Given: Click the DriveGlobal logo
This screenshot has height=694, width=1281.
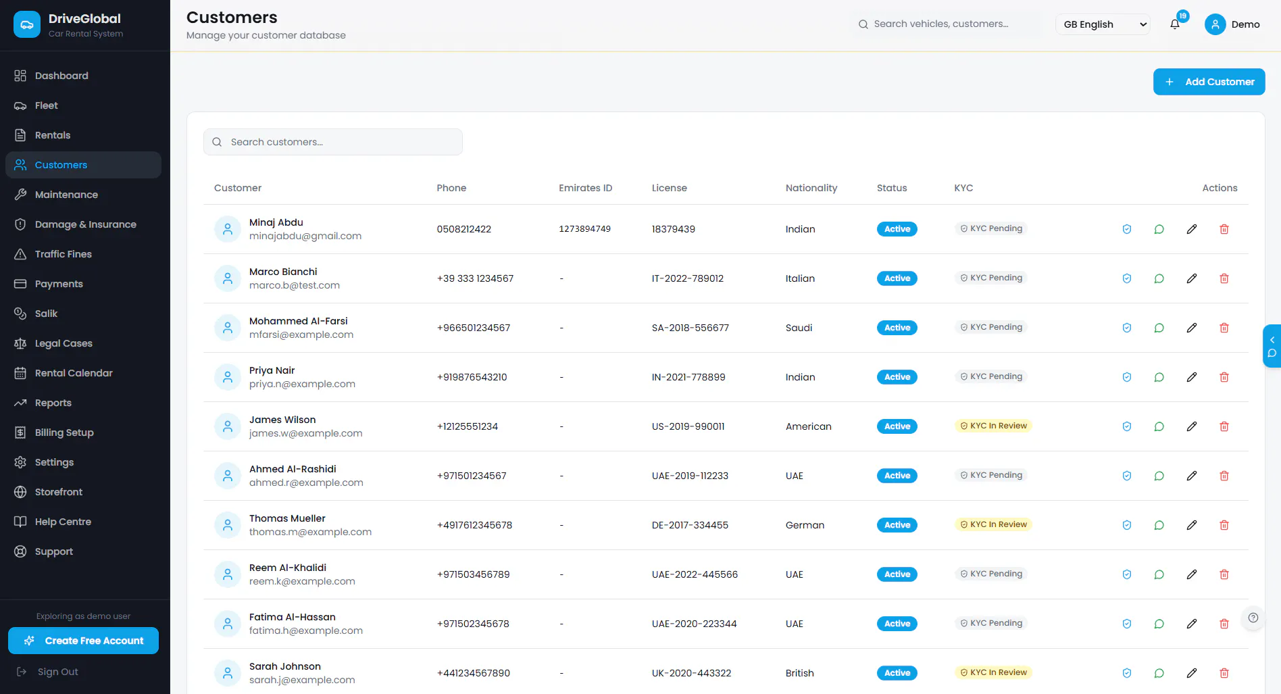Looking at the screenshot, I should click(x=27, y=25).
